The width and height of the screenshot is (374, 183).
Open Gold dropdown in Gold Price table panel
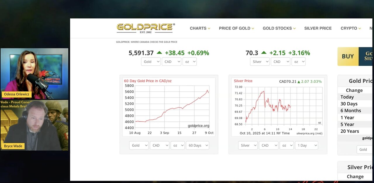[365, 149]
